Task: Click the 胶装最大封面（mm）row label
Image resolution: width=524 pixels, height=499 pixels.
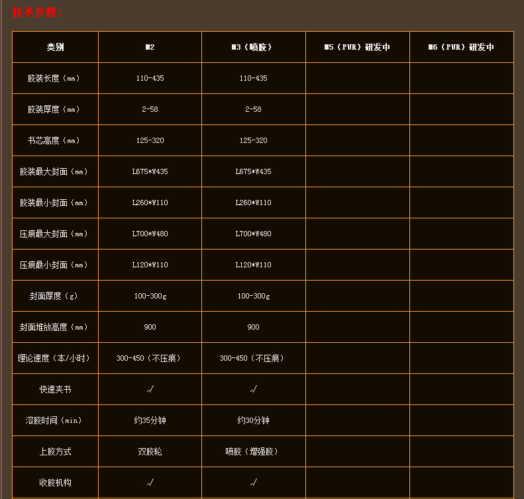Action: (54, 171)
